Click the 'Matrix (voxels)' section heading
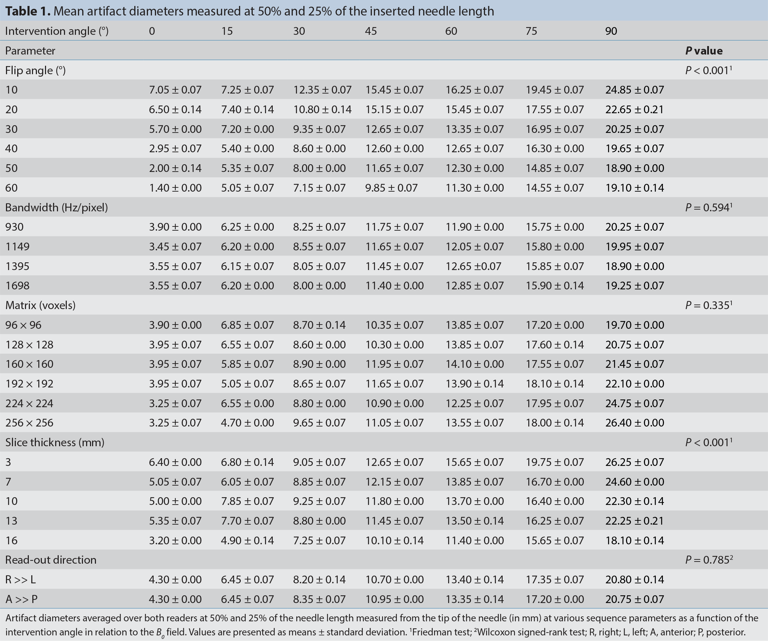768x641 pixels. coord(40,306)
